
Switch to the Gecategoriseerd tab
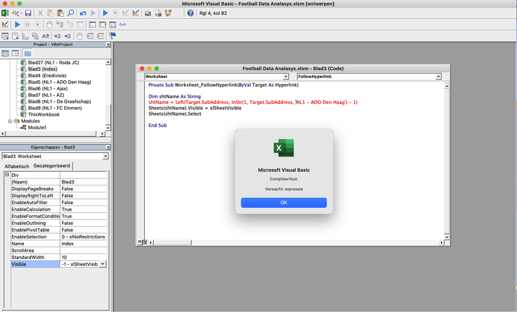[x=52, y=166]
